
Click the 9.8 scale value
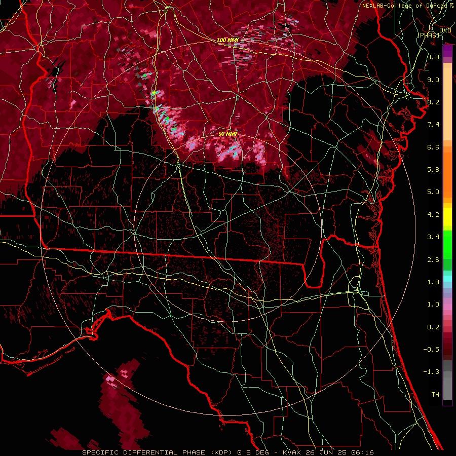(433, 57)
